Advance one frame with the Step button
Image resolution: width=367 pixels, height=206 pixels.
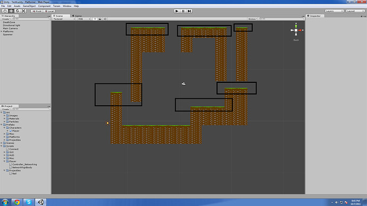click(189, 11)
